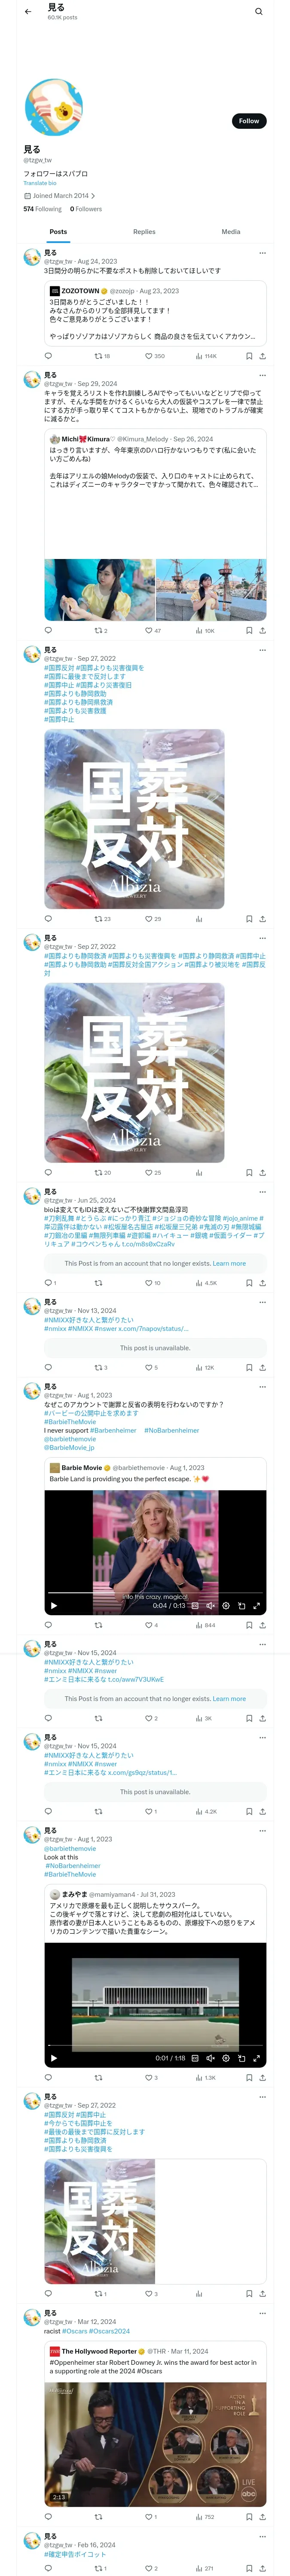
Task: Repost the Sep 29, 2024 post with 2 reposts
Action: coord(100,631)
